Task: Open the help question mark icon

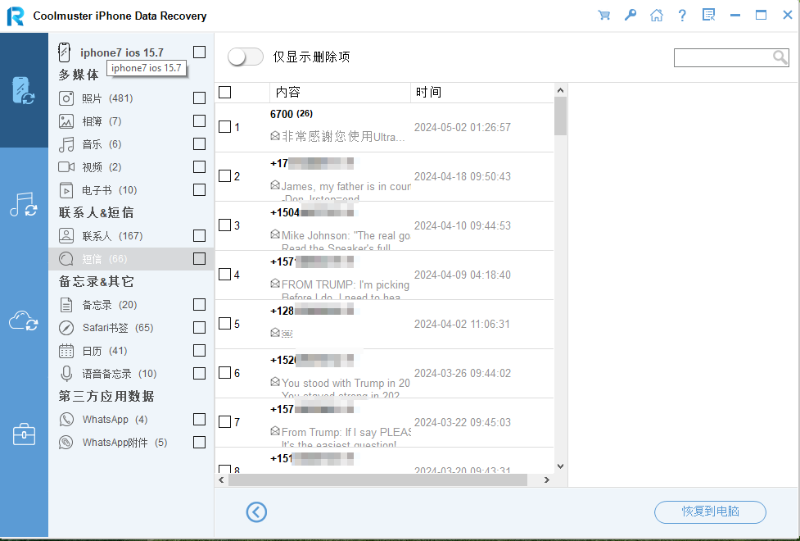Action: click(x=682, y=16)
